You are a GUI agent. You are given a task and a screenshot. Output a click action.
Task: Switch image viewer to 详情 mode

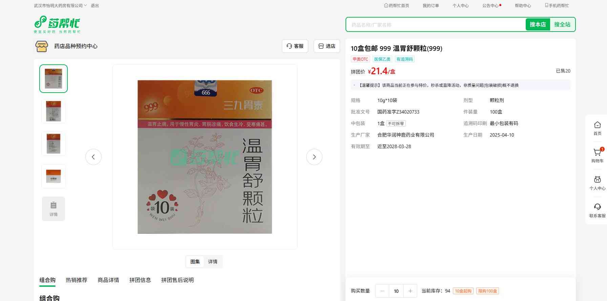[x=213, y=262]
